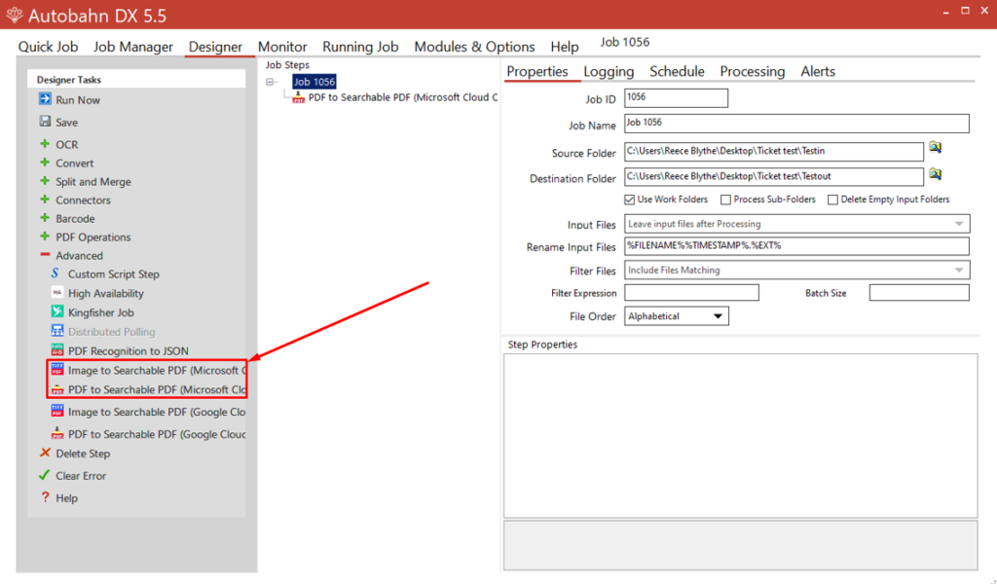
Task: Click the Save floppy disk icon
Action: coord(45,122)
